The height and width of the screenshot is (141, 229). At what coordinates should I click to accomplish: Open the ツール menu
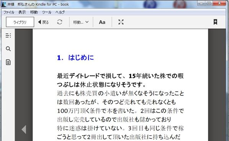tap(47, 12)
